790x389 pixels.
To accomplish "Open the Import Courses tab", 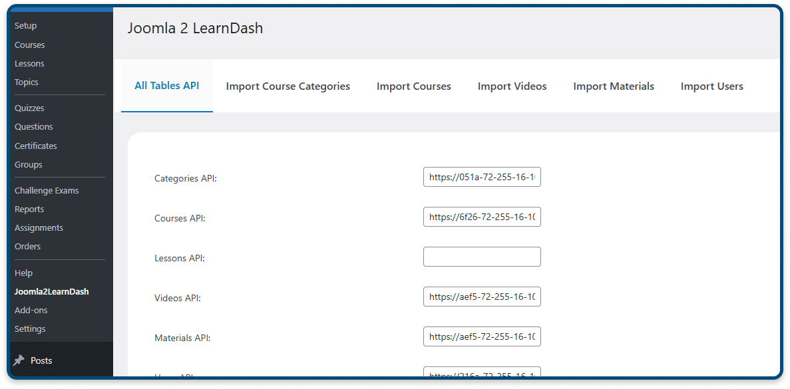I will [x=414, y=86].
